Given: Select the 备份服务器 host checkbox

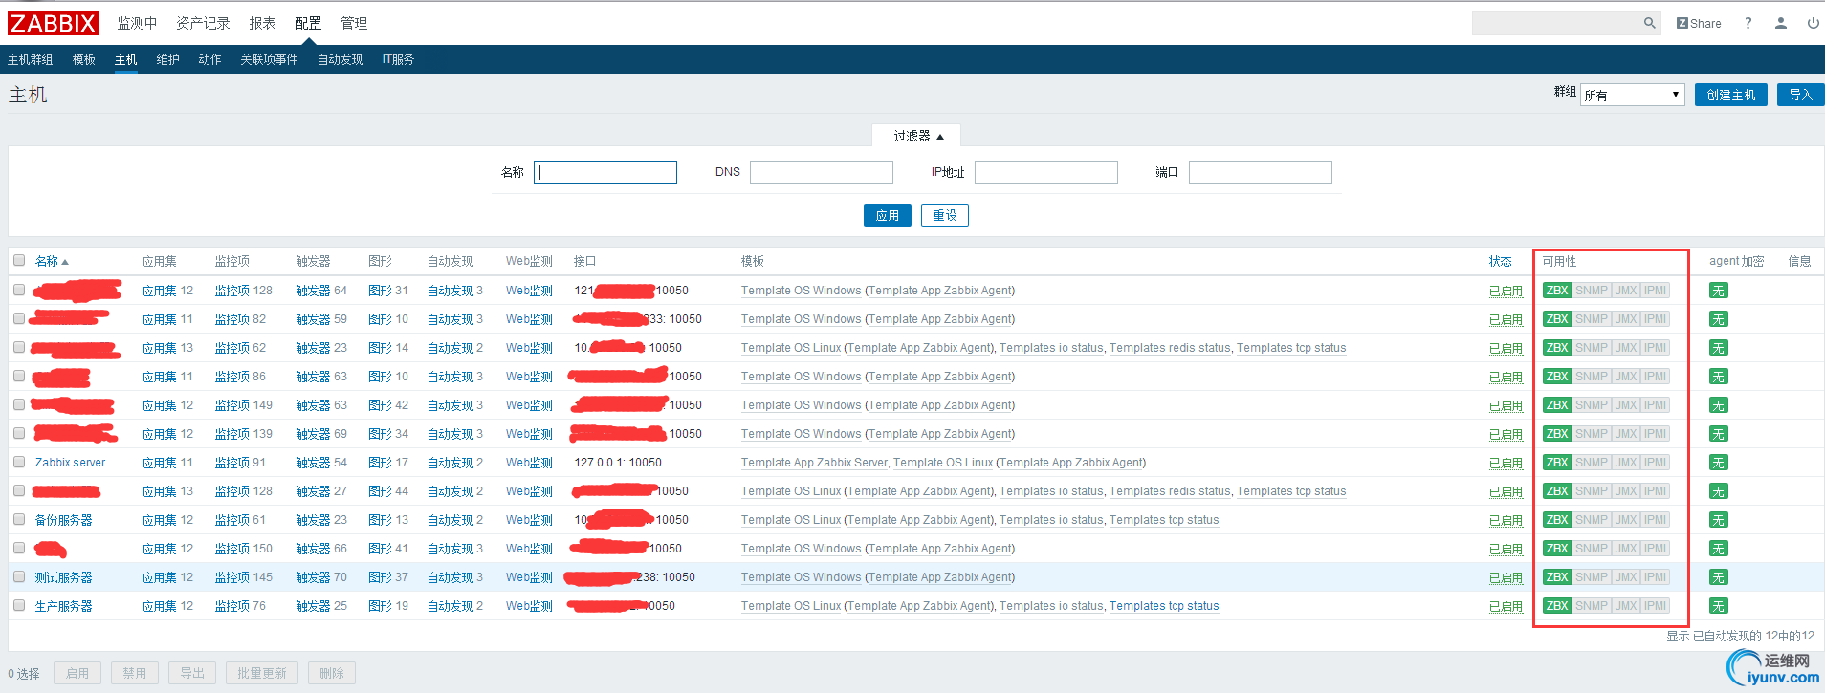Looking at the screenshot, I should coord(19,519).
